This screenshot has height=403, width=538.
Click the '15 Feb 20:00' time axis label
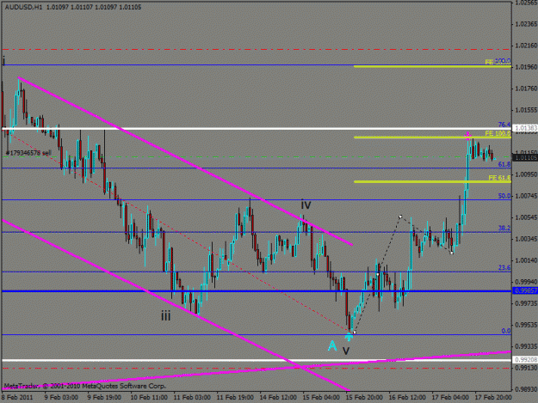364,397
